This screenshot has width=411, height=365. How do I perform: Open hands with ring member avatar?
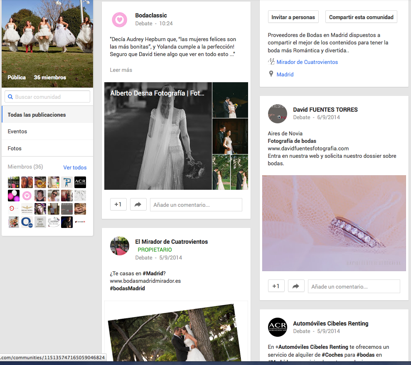point(80,209)
